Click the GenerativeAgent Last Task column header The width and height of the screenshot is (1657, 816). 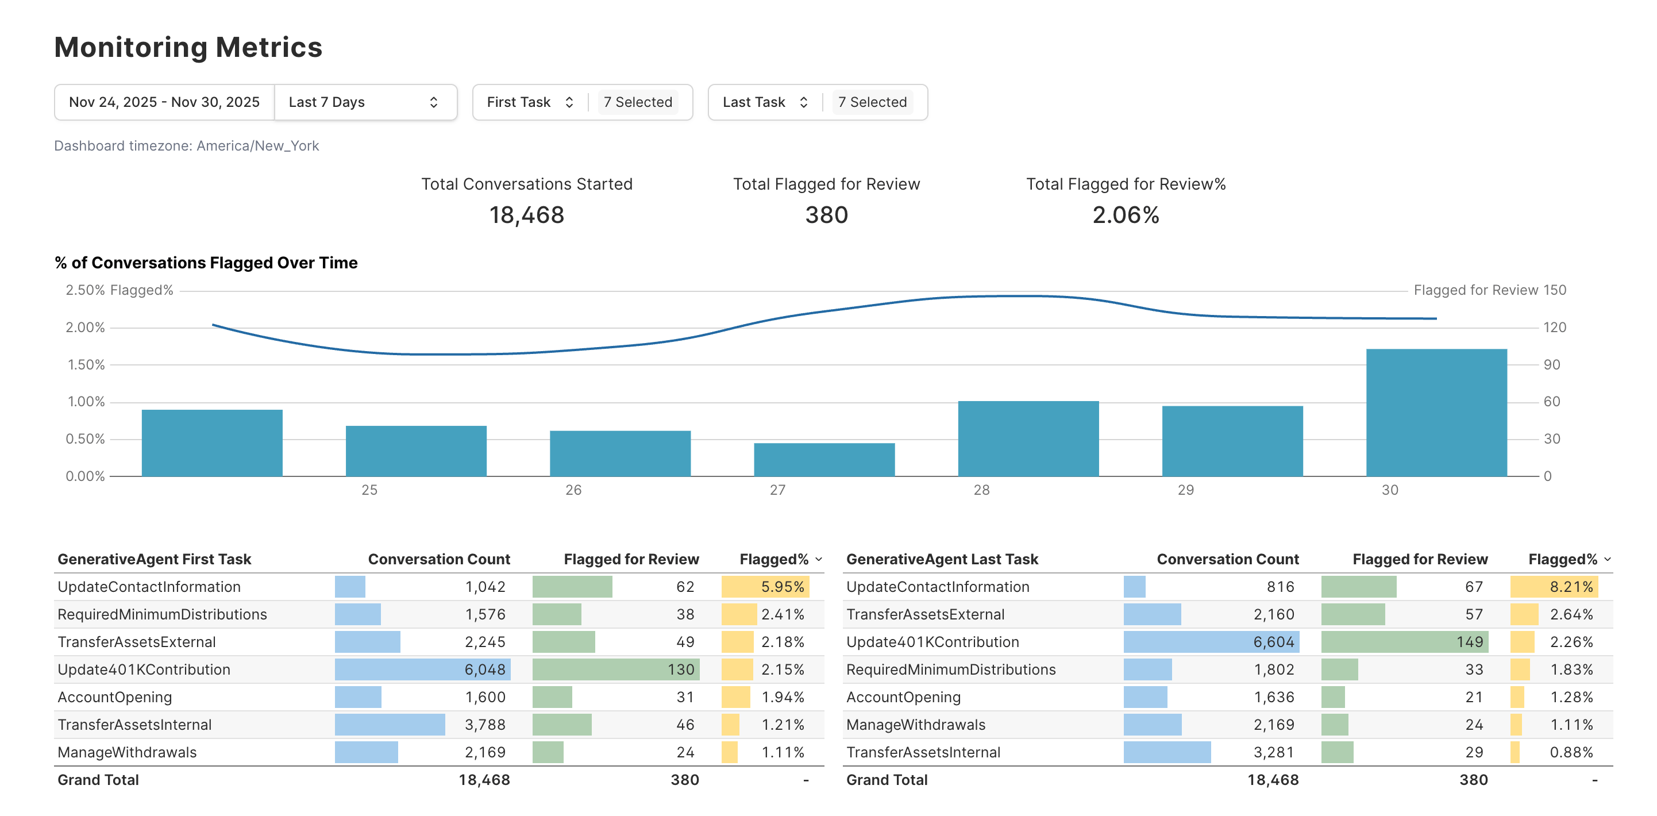coord(942,559)
